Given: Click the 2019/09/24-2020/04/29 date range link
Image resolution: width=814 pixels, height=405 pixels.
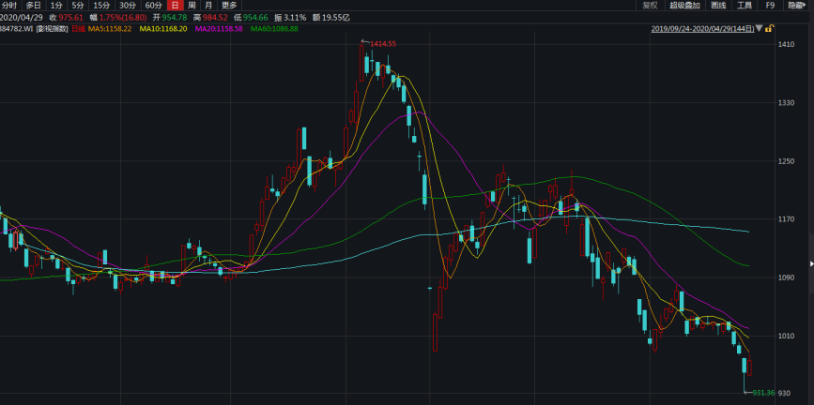Looking at the screenshot, I should click(x=701, y=28).
